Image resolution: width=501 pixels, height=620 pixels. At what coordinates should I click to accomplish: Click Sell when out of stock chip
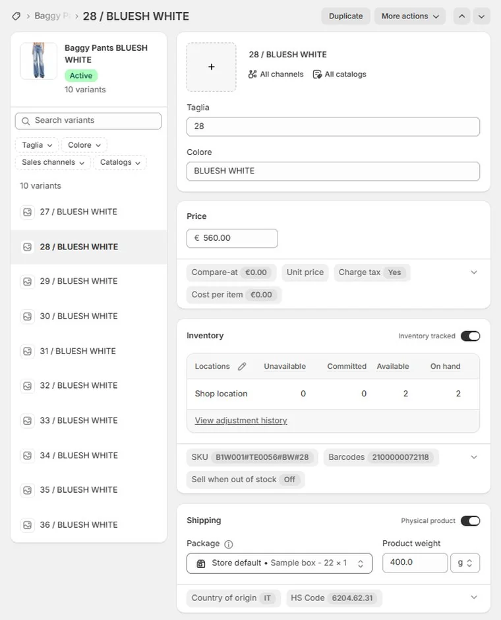tap(245, 480)
